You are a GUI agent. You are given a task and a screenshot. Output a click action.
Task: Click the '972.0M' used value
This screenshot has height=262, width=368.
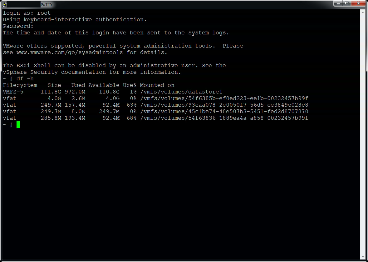pos(75,92)
